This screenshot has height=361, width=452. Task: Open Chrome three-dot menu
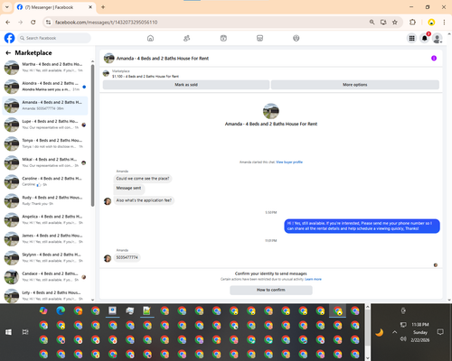[x=444, y=23]
